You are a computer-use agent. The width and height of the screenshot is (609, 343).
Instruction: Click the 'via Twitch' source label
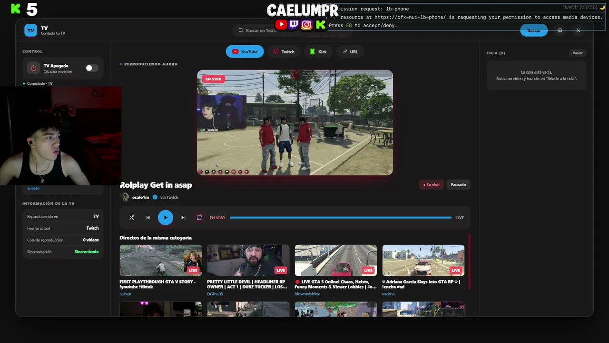click(x=169, y=197)
